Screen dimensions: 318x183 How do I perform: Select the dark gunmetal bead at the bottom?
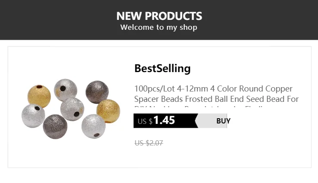(55, 126)
